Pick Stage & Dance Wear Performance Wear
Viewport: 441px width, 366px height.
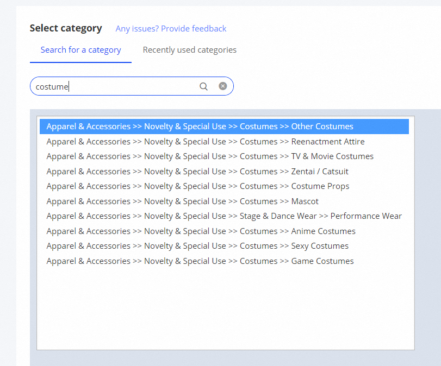point(224,216)
